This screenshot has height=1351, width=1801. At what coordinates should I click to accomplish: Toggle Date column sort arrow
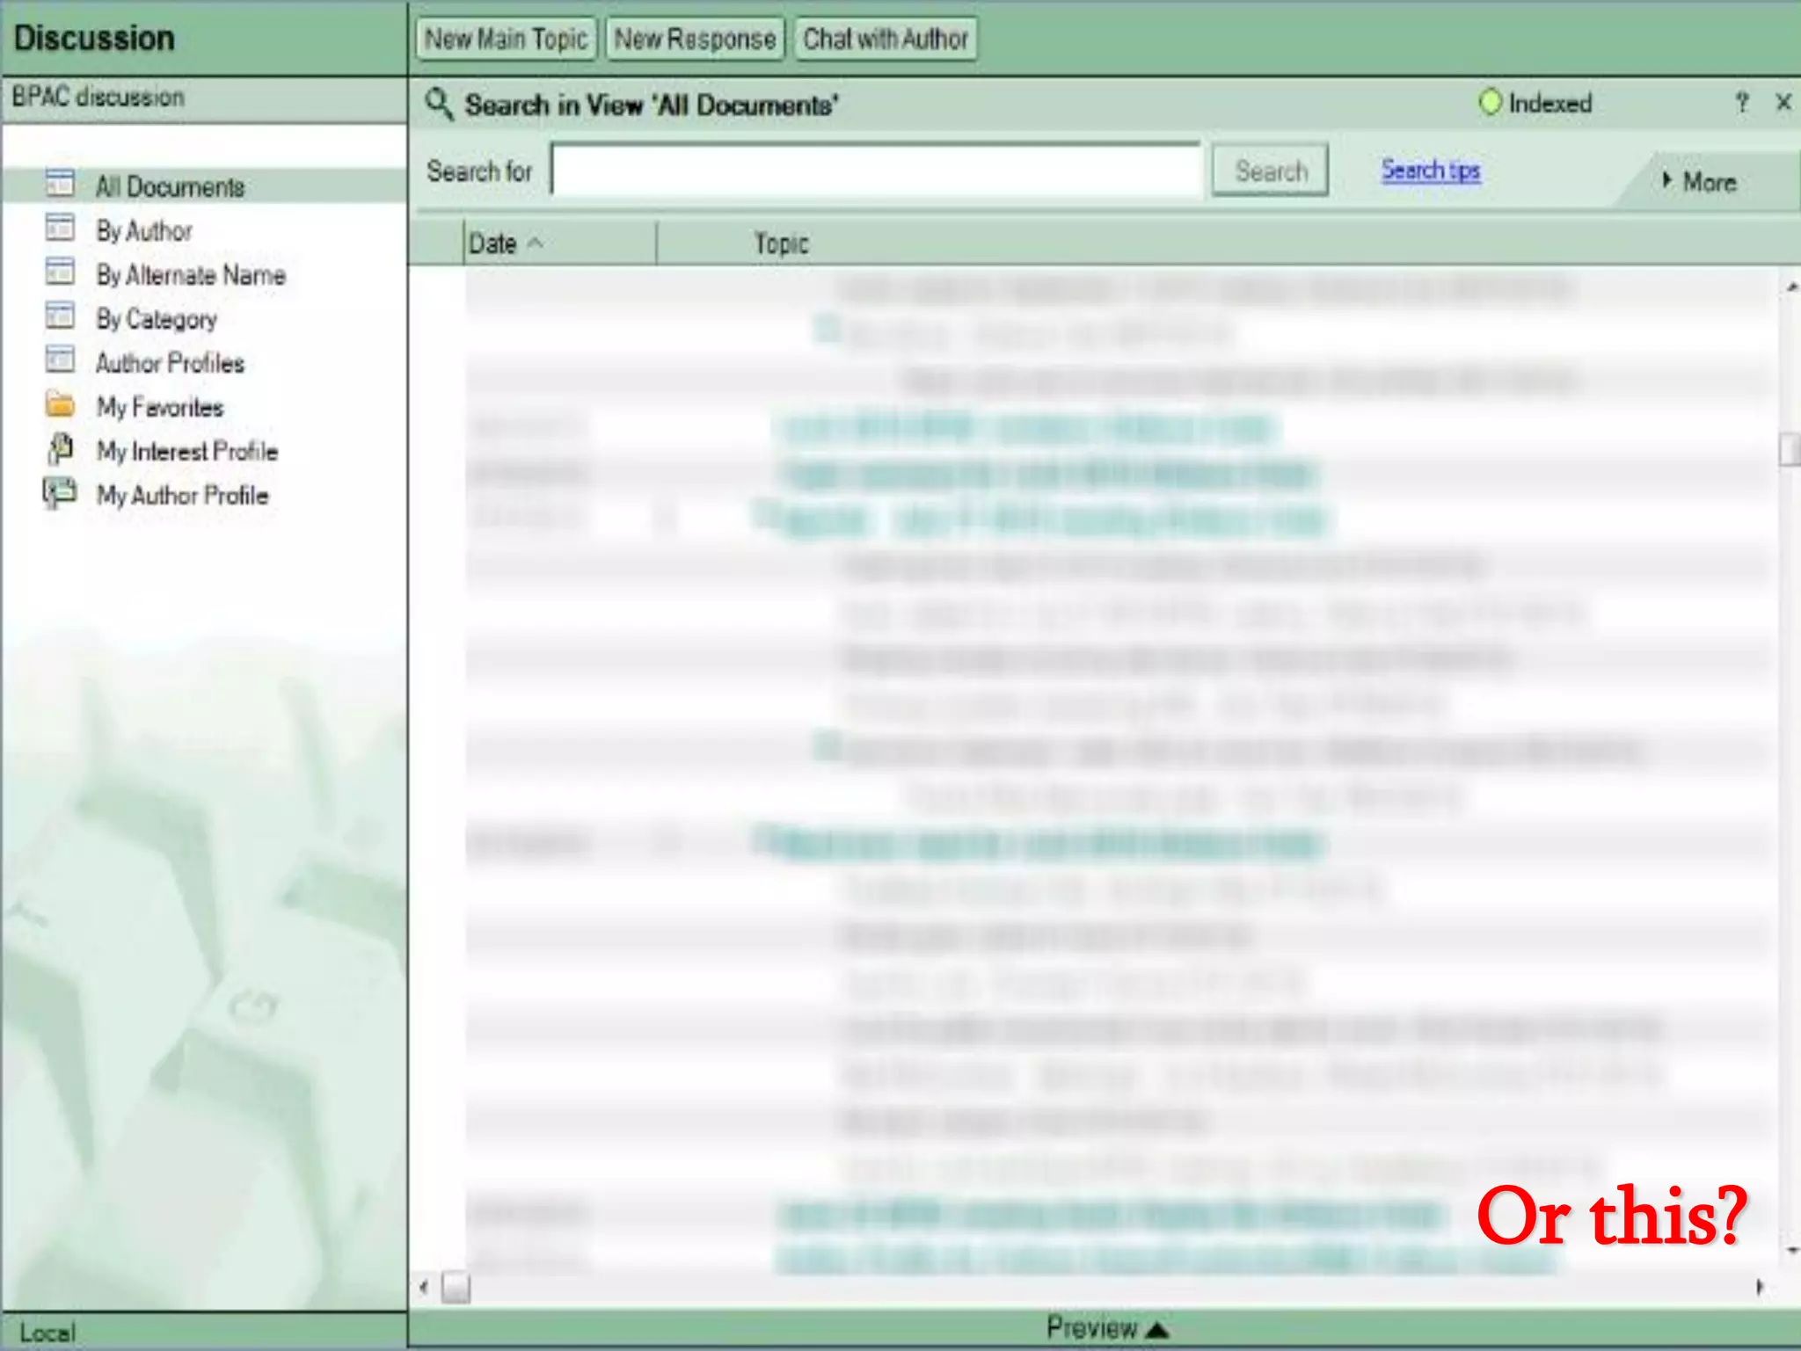535,243
